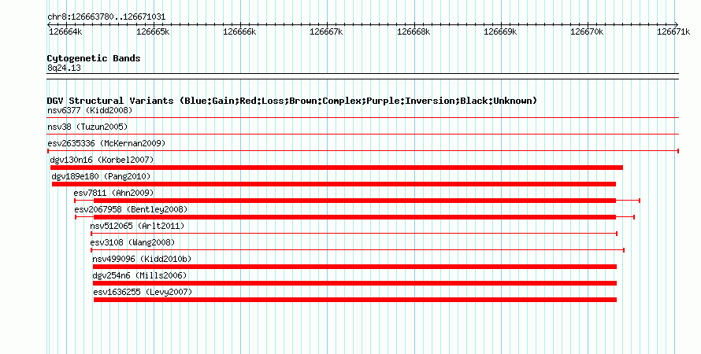Click the 126670k ruler tick label
701x354 pixels.
(x=587, y=31)
